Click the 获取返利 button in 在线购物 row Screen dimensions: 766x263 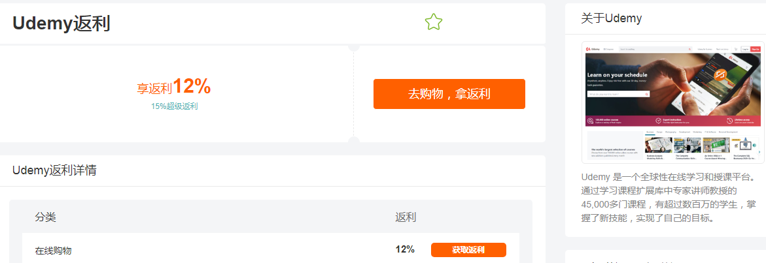point(468,250)
